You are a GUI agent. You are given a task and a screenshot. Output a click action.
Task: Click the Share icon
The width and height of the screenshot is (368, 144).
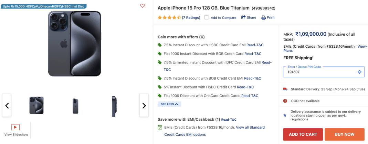coord(243,17)
